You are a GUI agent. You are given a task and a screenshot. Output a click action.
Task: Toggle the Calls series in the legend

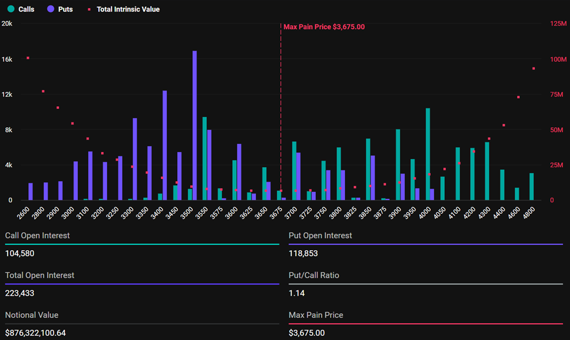pos(21,9)
